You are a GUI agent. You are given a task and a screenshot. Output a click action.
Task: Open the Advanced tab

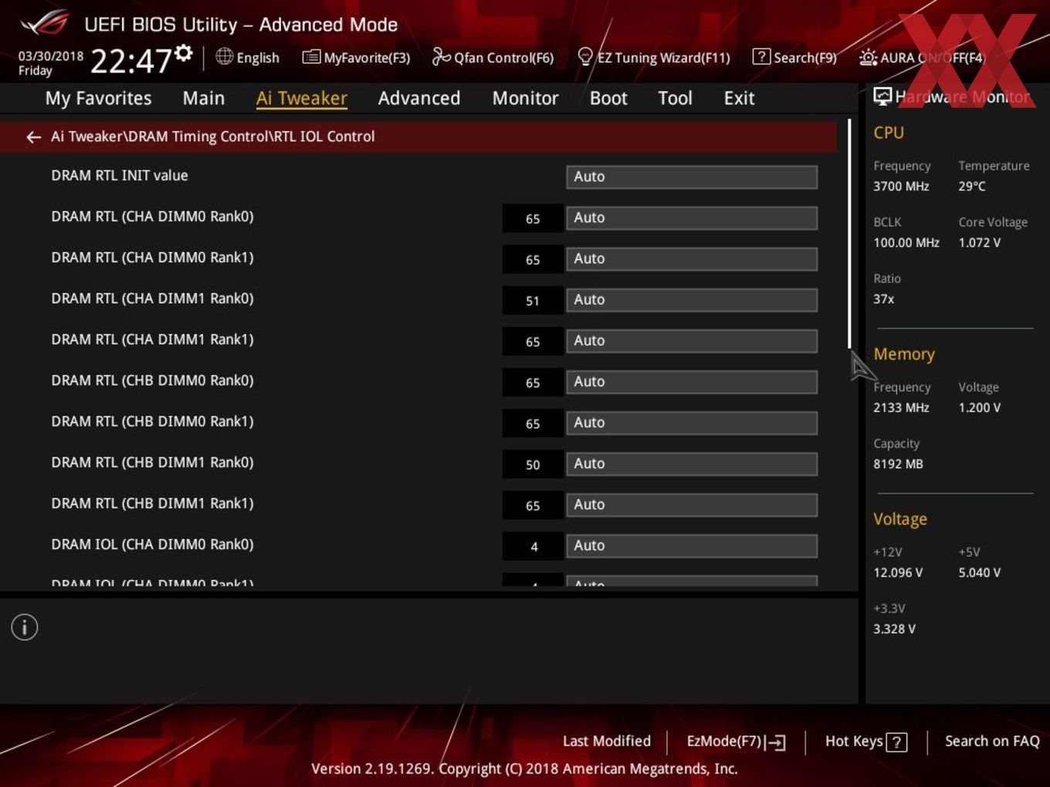419,98
